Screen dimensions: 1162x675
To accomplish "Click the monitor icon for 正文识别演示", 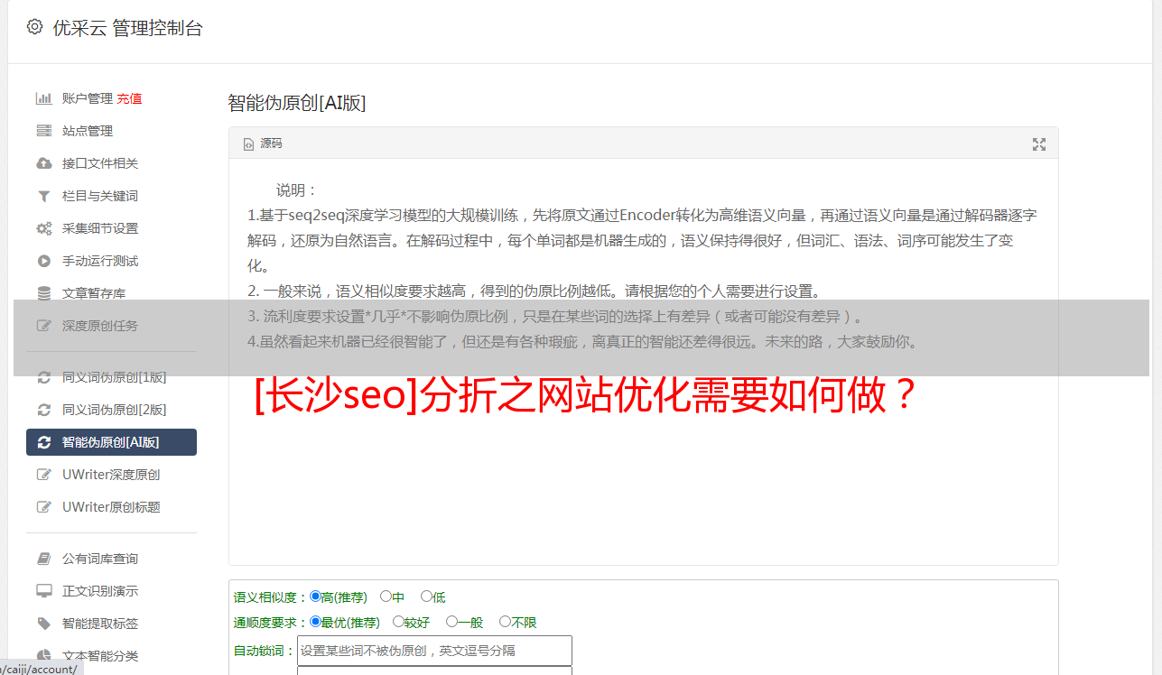I will (43, 591).
